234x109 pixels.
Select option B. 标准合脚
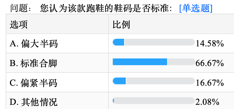coord(33,63)
